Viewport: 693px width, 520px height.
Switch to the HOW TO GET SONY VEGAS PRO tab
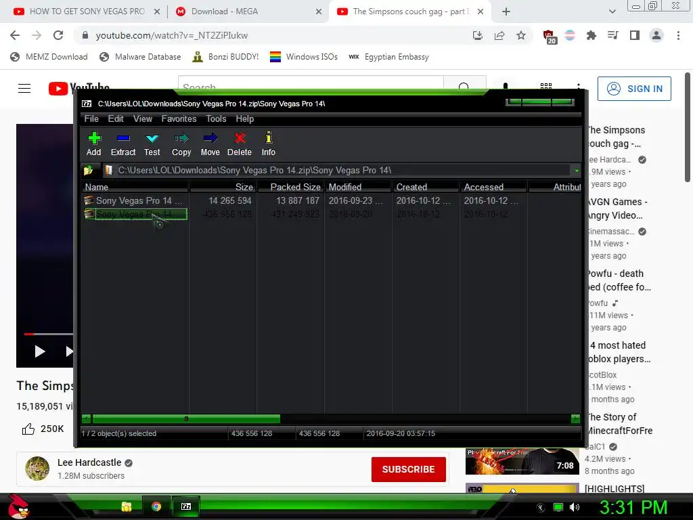87,12
